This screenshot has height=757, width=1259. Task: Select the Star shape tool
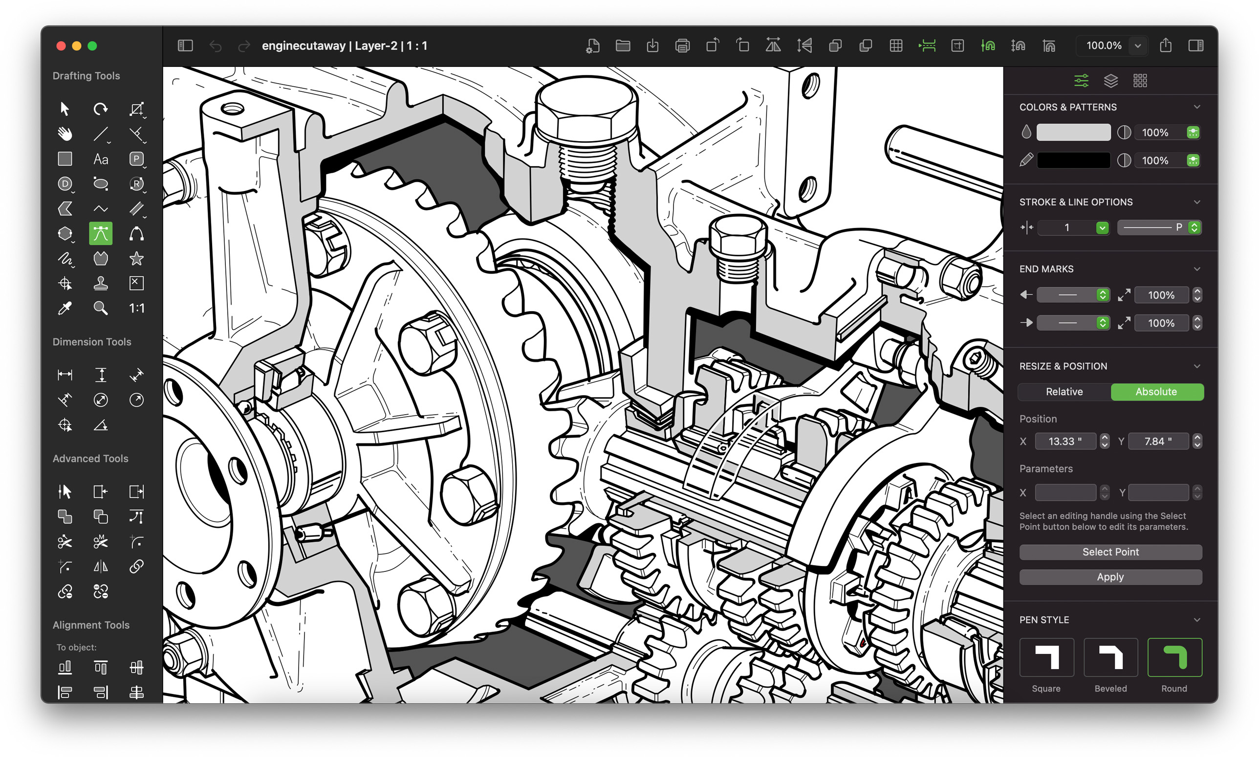tap(136, 258)
